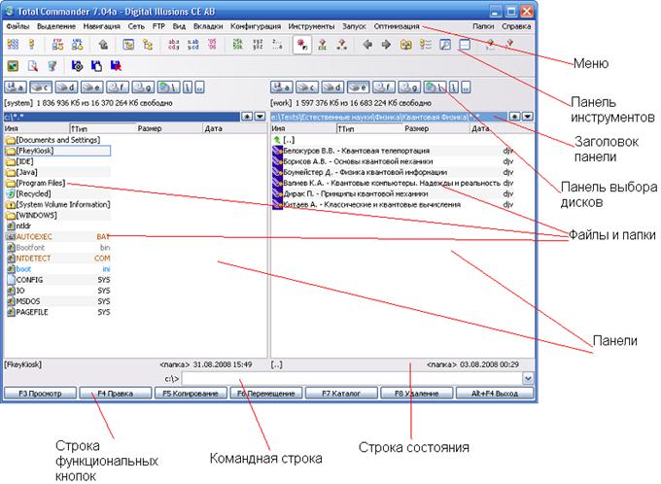Click the blue floppy disk with red X icon
The image size is (661, 484).
[116, 66]
